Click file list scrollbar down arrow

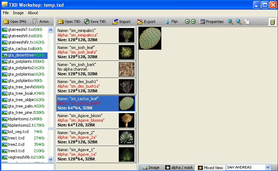click(50, 160)
